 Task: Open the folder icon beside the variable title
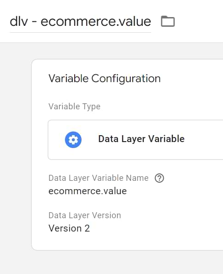(168, 21)
